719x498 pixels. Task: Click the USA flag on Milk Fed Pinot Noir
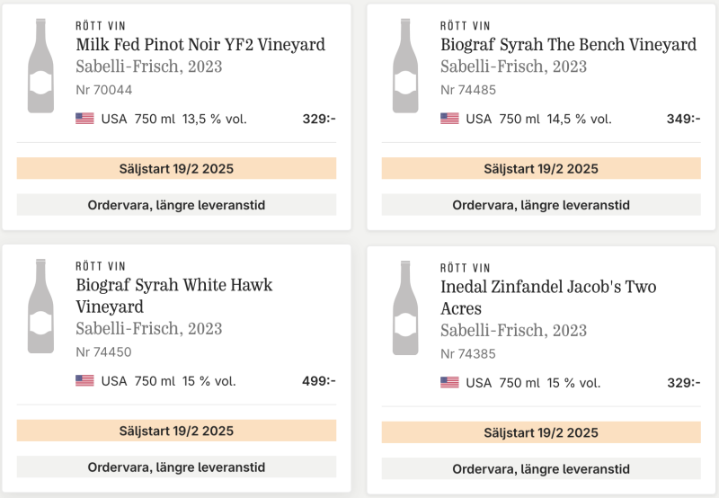84,119
